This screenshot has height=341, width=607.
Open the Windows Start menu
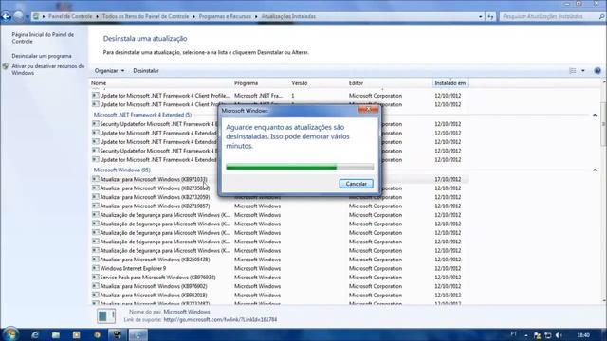coord(10,334)
